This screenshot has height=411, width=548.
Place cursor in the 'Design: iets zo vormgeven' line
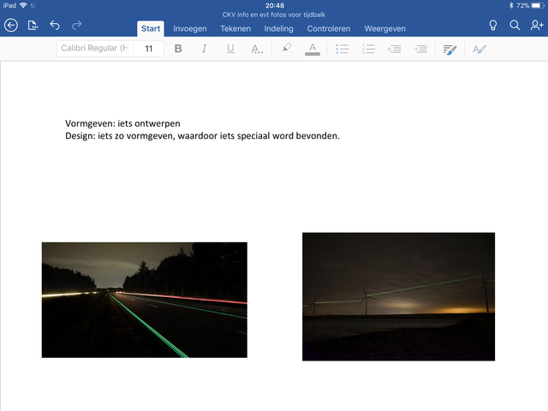[x=202, y=135]
